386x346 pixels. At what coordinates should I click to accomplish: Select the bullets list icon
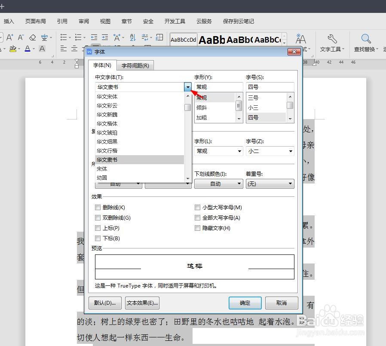(63, 37)
